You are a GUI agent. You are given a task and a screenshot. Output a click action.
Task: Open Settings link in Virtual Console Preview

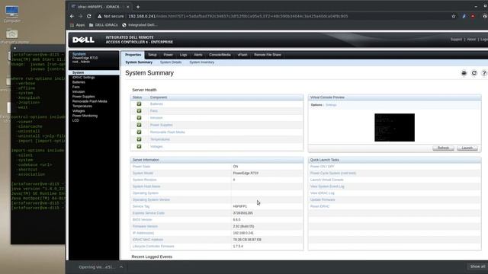click(331, 105)
